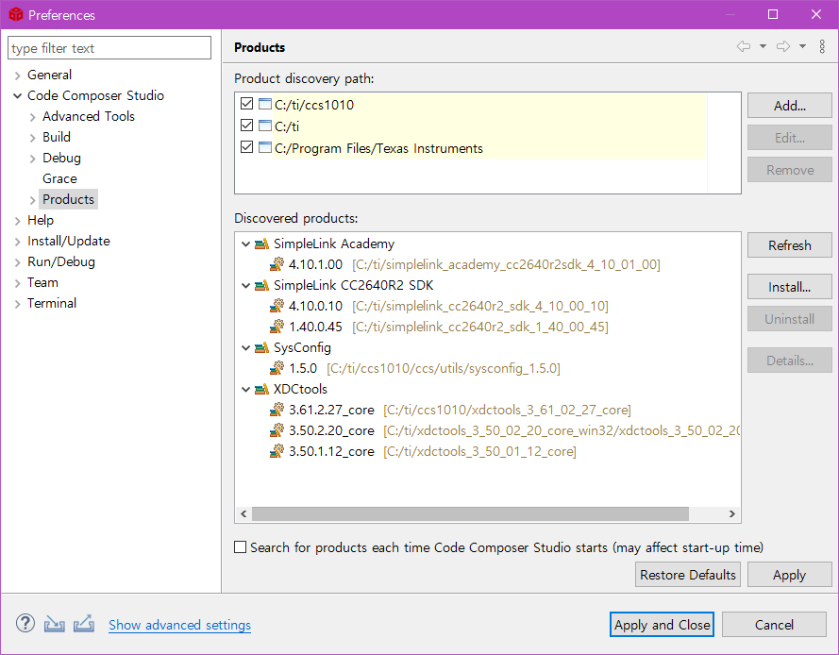839x655 pixels.
Task: Click the Install... button
Action: [789, 287]
